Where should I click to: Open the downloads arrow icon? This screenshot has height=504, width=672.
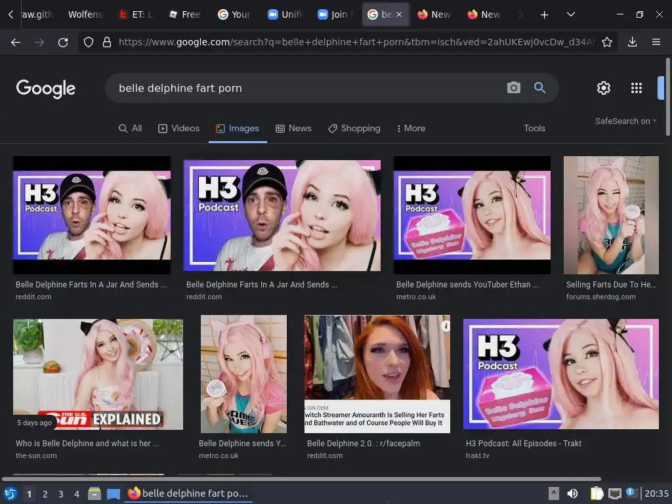(x=632, y=42)
